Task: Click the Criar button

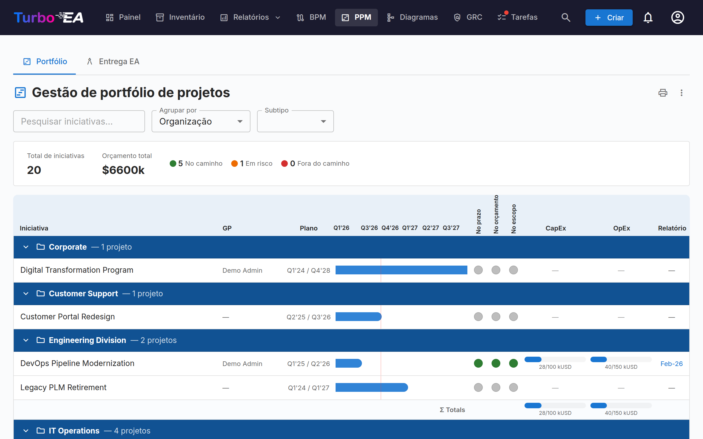Action: (x=609, y=18)
